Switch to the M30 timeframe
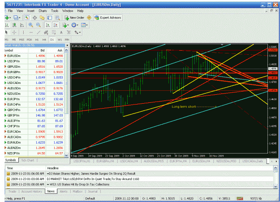 pyautogui.click(x=29, y=40)
